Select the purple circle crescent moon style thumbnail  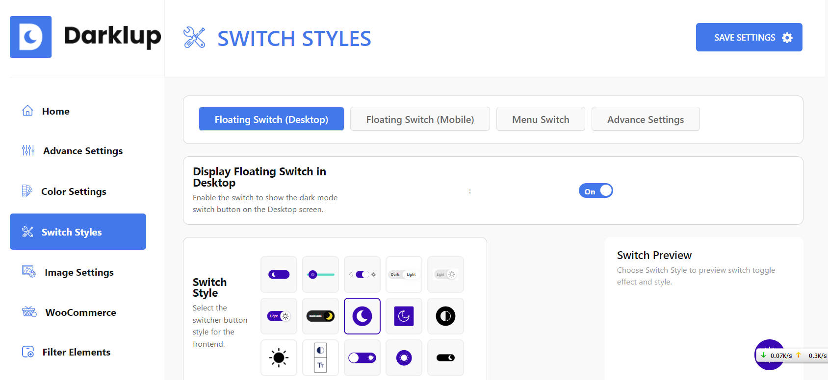click(362, 316)
